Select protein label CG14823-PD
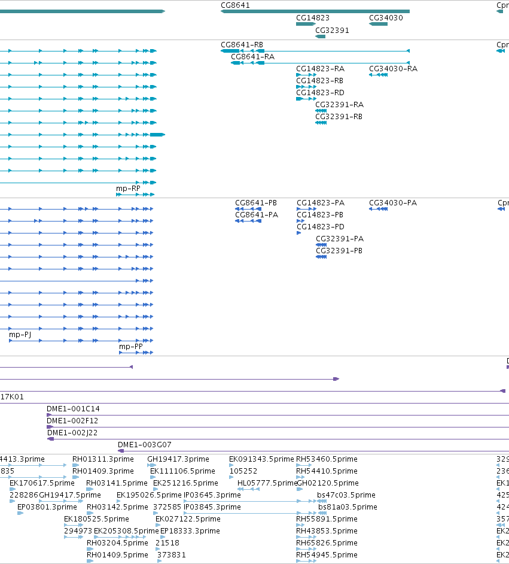Screen dimensions: 509x564 (x=321, y=226)
